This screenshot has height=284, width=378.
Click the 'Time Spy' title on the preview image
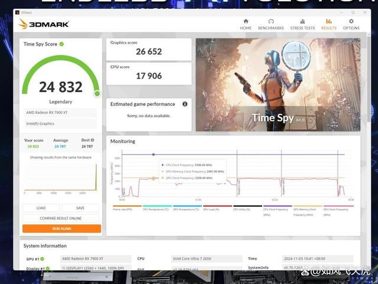[273, 118]
